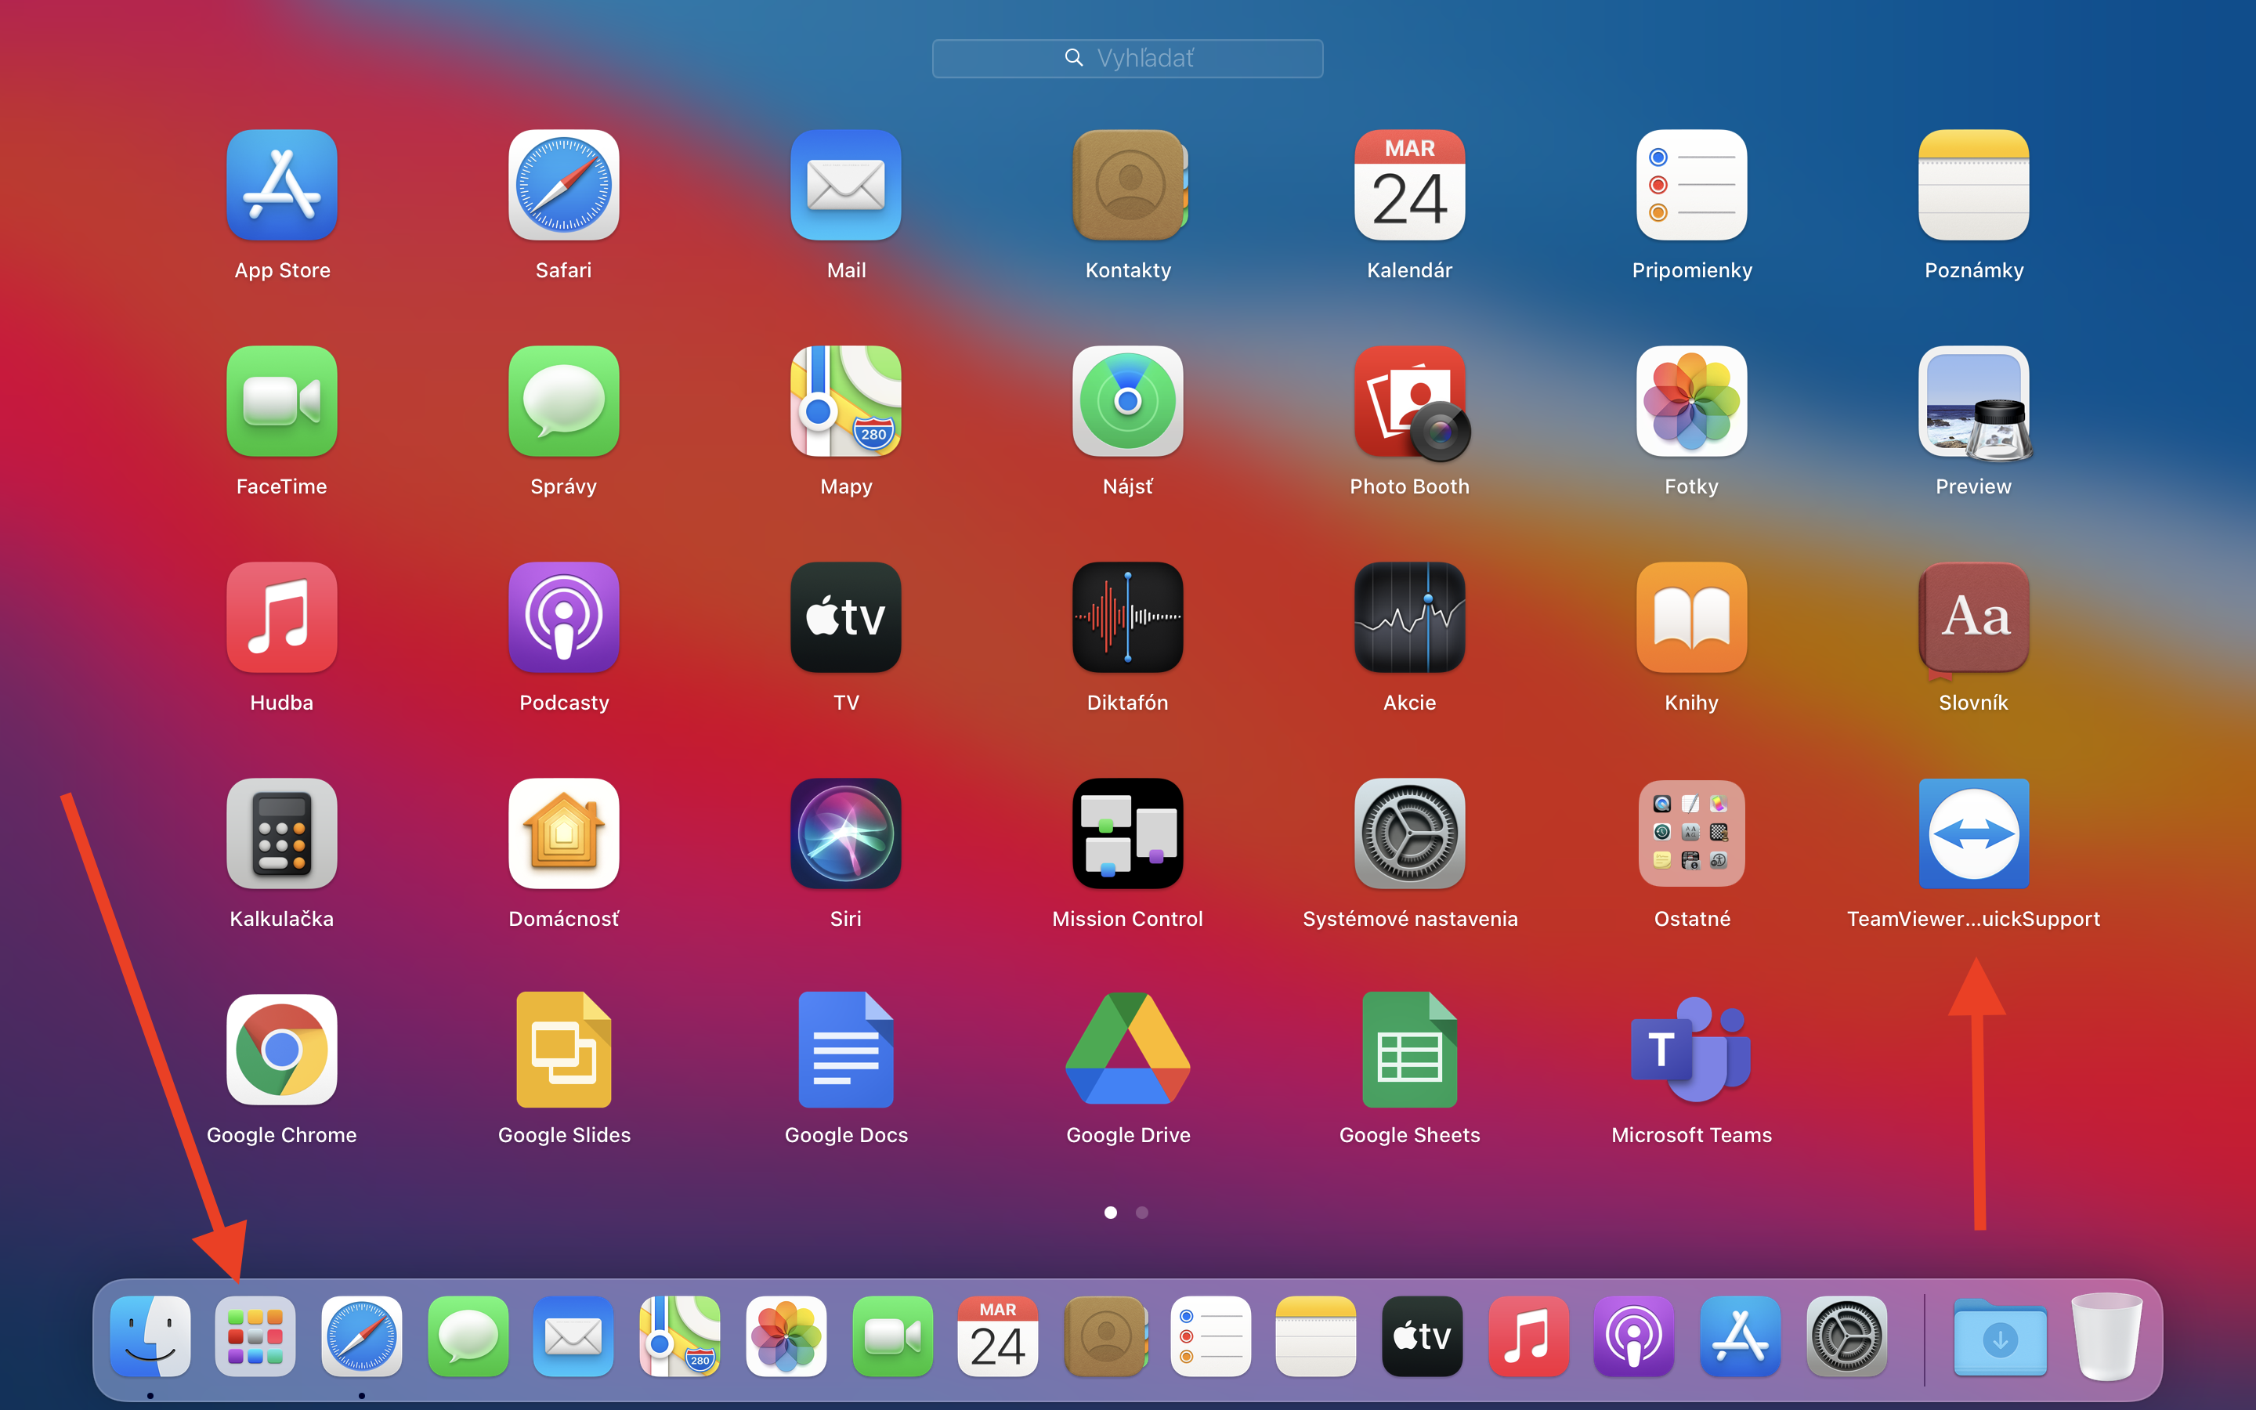
Task: Open TeamViewer QuickSupport app
Action: 1973,834
